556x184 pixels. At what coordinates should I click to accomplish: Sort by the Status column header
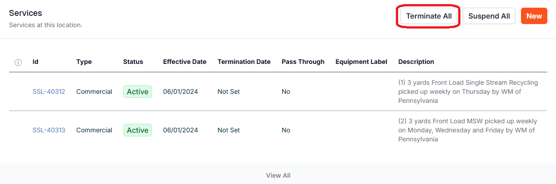coord(133,62)
